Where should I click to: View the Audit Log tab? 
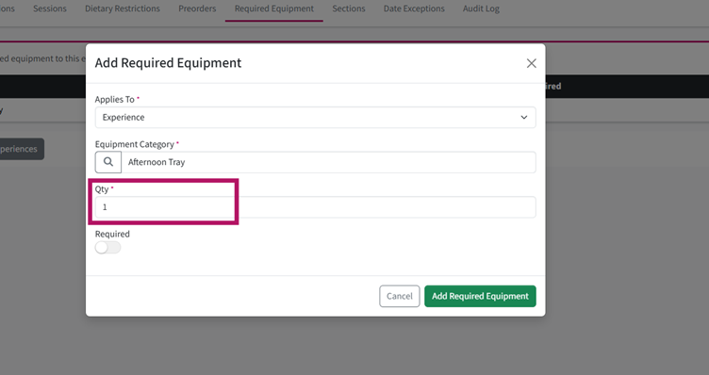[x=481, y=8]
